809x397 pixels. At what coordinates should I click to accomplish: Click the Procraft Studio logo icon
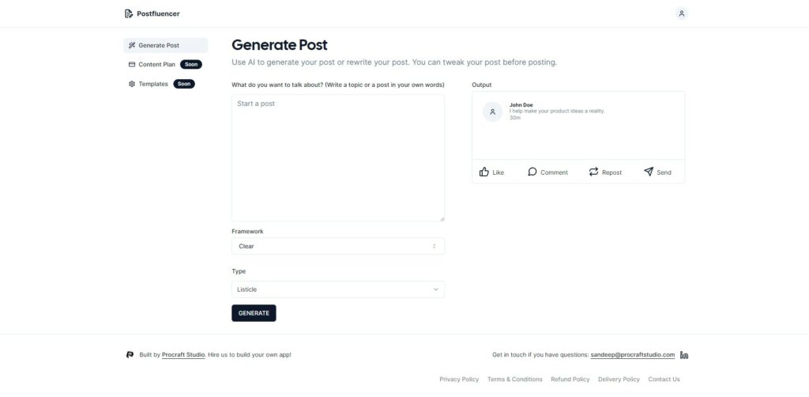(x=130, y=354)
